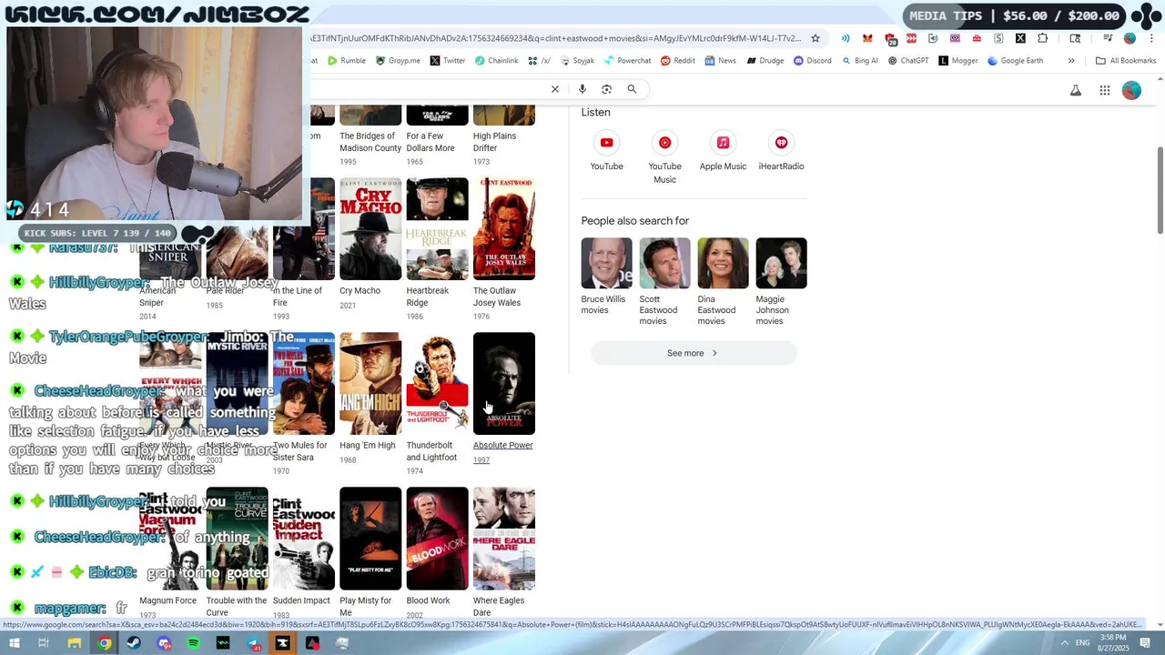Open Where Eagles Dare poster
The height and width of the screenshot is (655, 1165).
[504, 539]
